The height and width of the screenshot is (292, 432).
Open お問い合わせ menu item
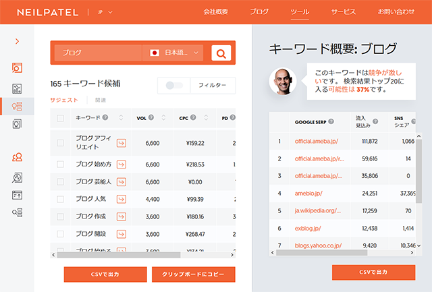pyautogui.click(x=396, y=11)
